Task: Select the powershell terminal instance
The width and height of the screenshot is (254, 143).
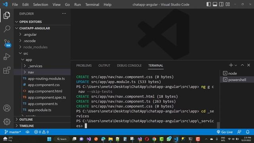Action: 237,80
